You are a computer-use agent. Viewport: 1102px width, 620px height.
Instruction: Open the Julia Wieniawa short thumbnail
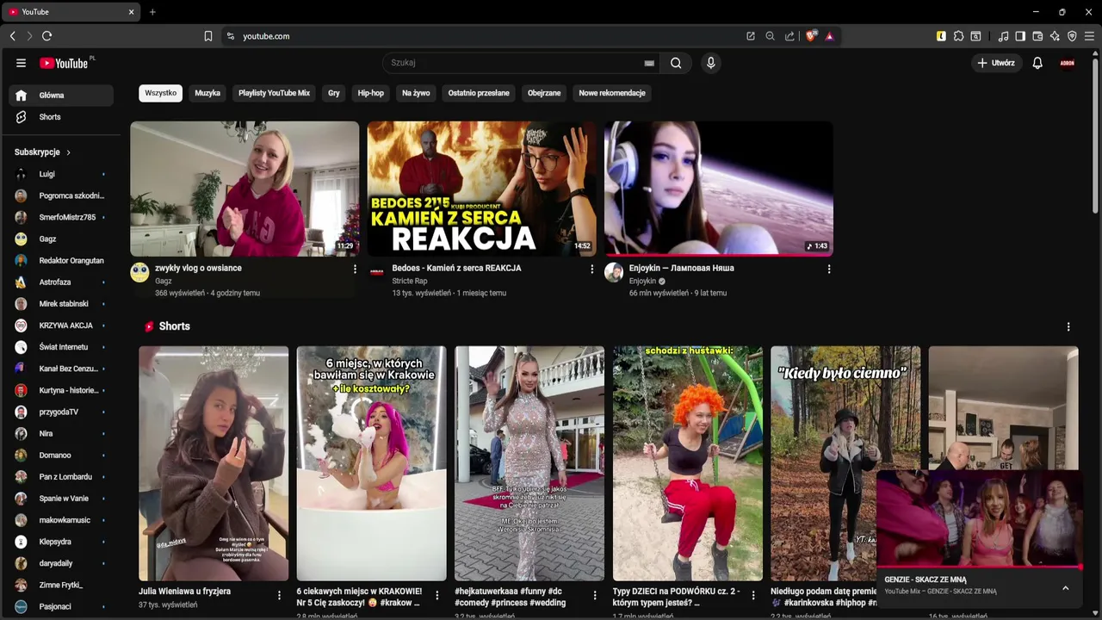point(214,463)
